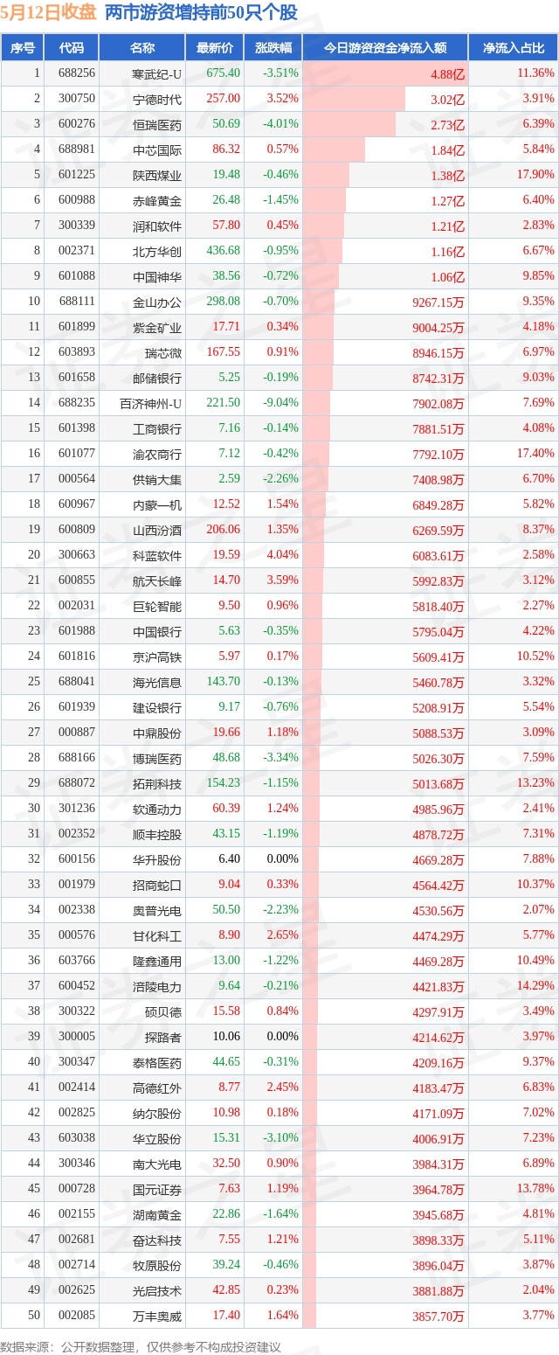Click ratio 17.40% of 渝农商行
The height and width of the screenshot is (1355, 559).
(535, 454)
